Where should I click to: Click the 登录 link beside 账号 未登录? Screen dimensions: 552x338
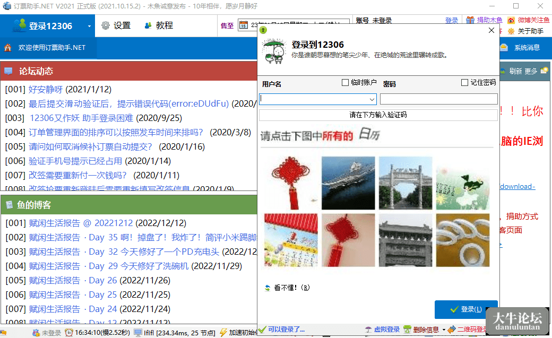[452, 20]
